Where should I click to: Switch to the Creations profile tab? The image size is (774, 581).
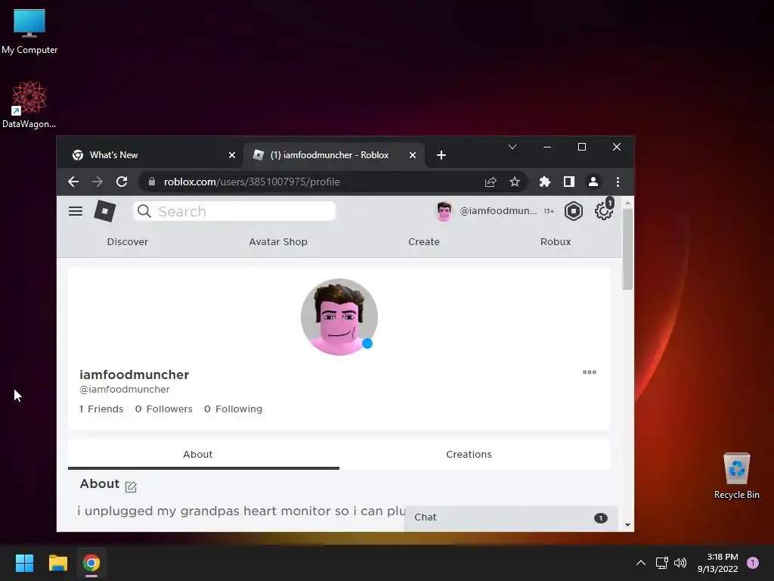[469, 454]
